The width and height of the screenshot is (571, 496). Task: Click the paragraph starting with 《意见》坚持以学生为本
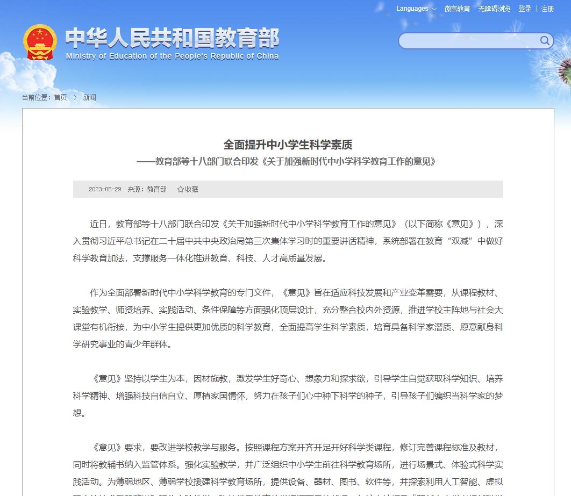[288, 396]
